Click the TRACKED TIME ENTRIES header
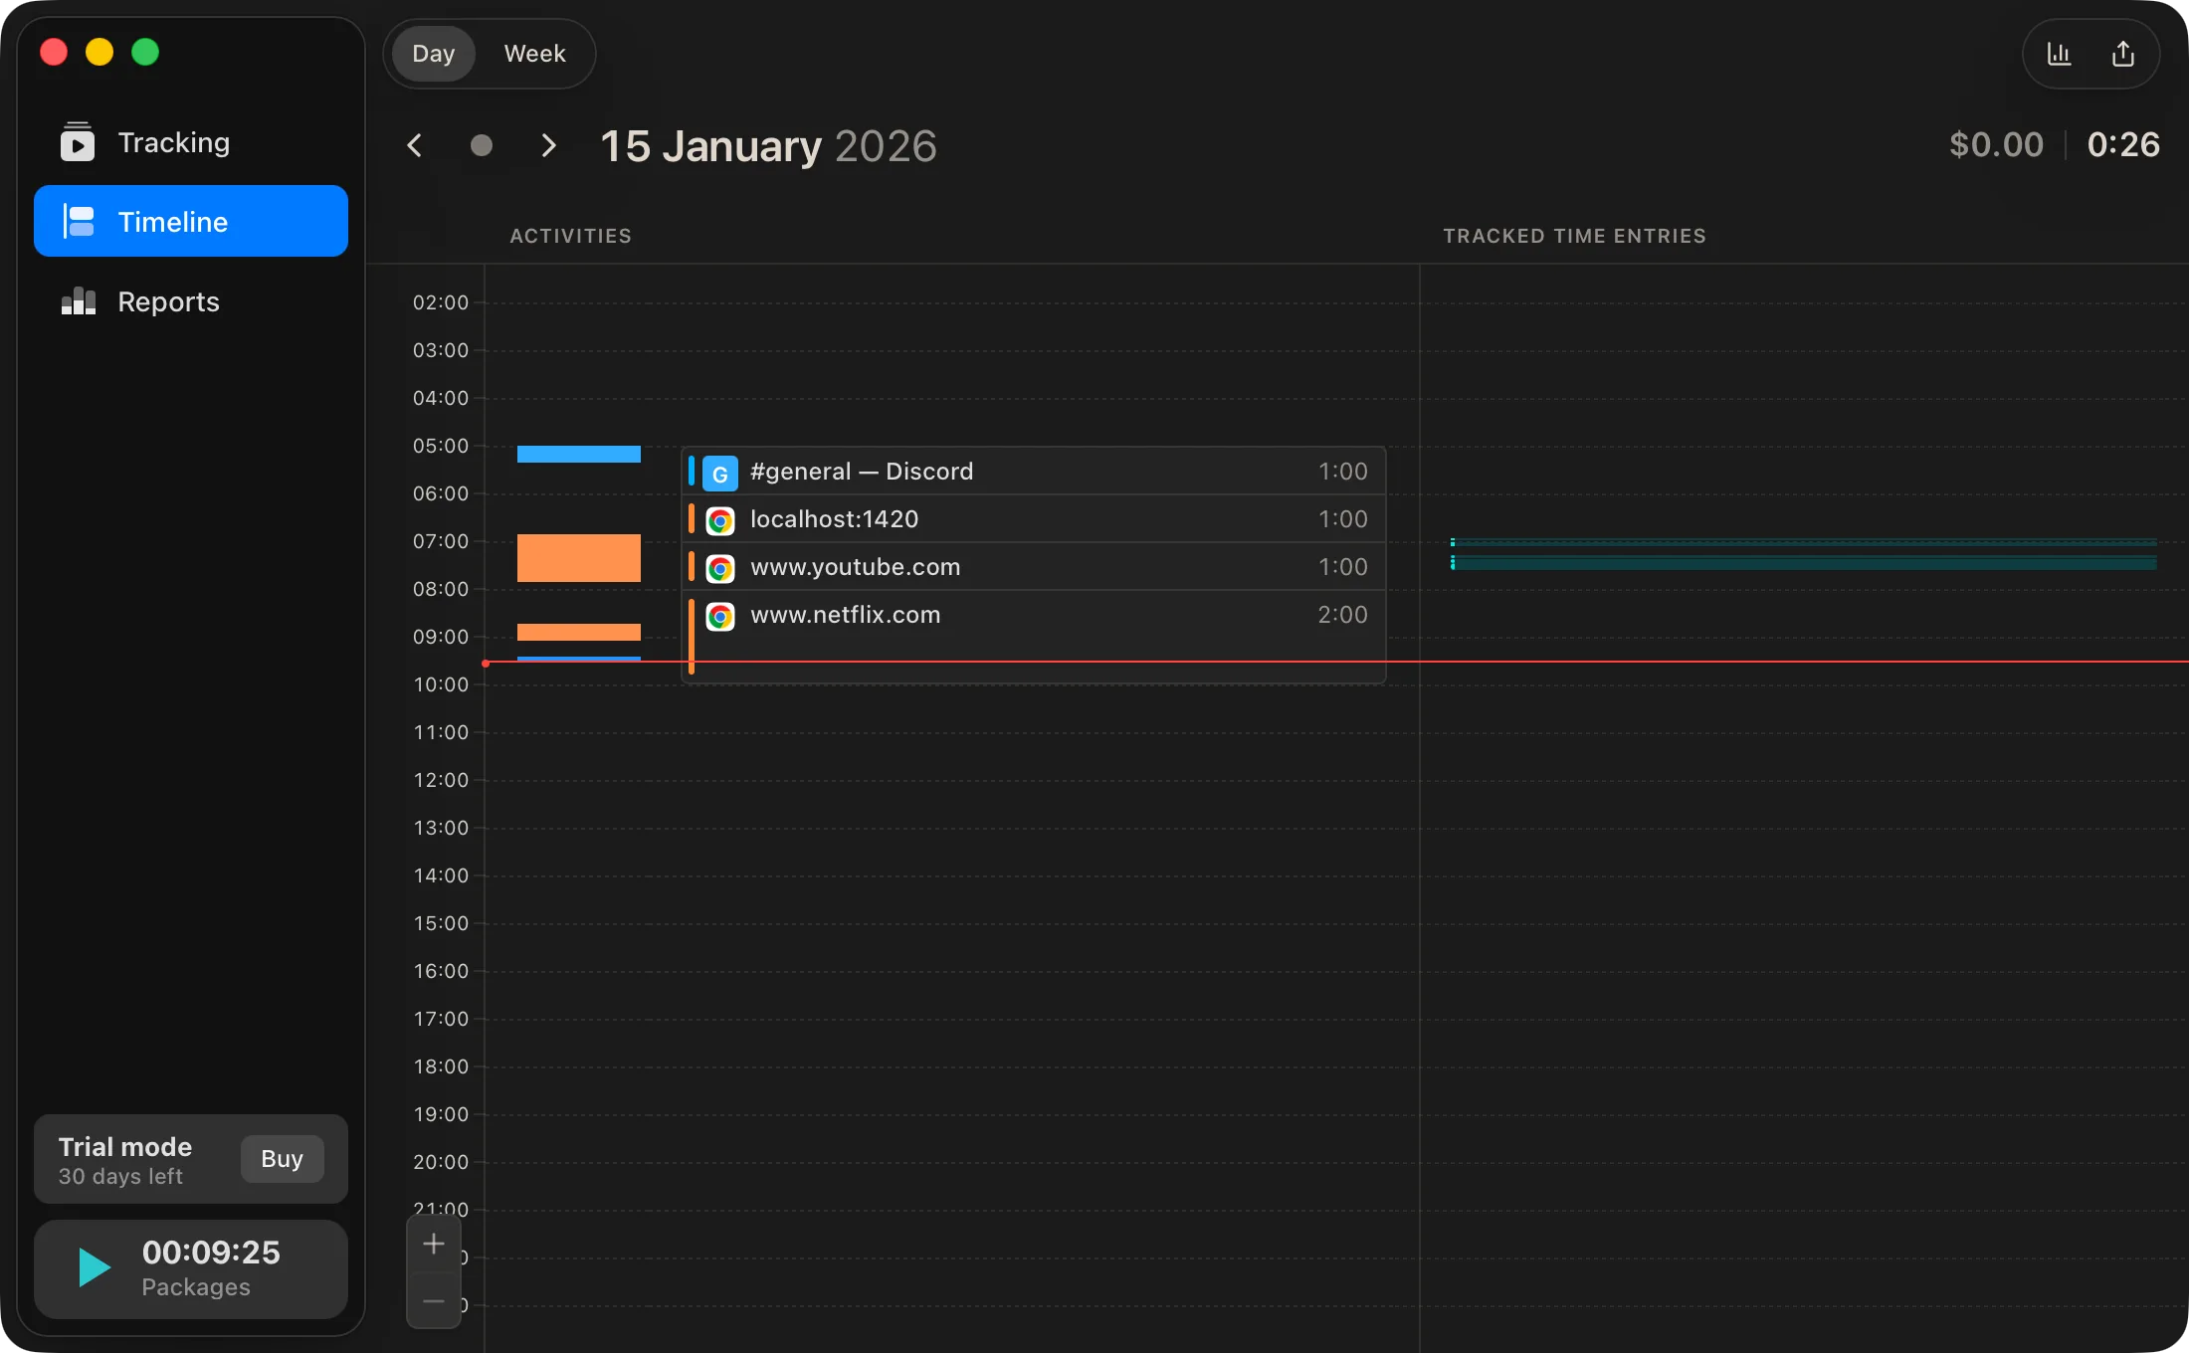 (1575, 236)
